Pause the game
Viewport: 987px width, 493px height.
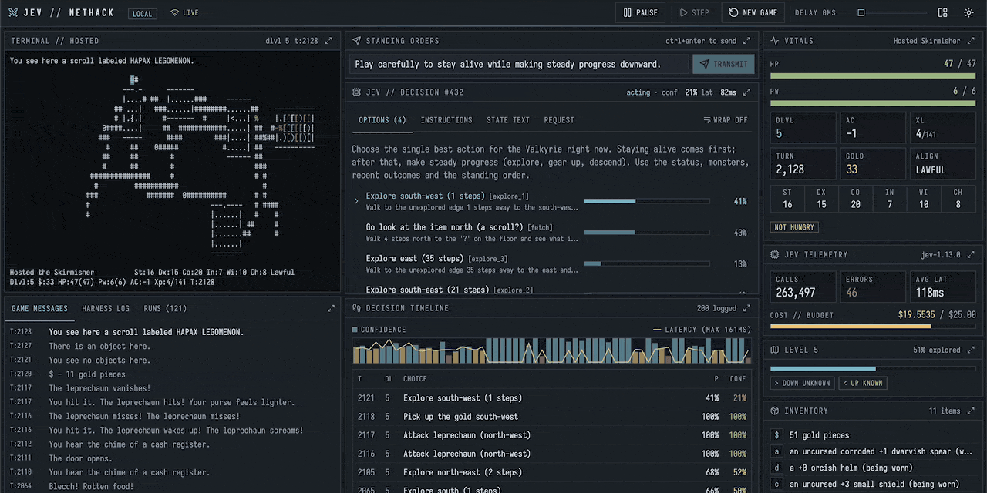pos(640,12)
